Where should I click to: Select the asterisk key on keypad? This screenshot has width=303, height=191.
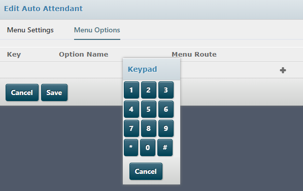click(x=131, y=148)
